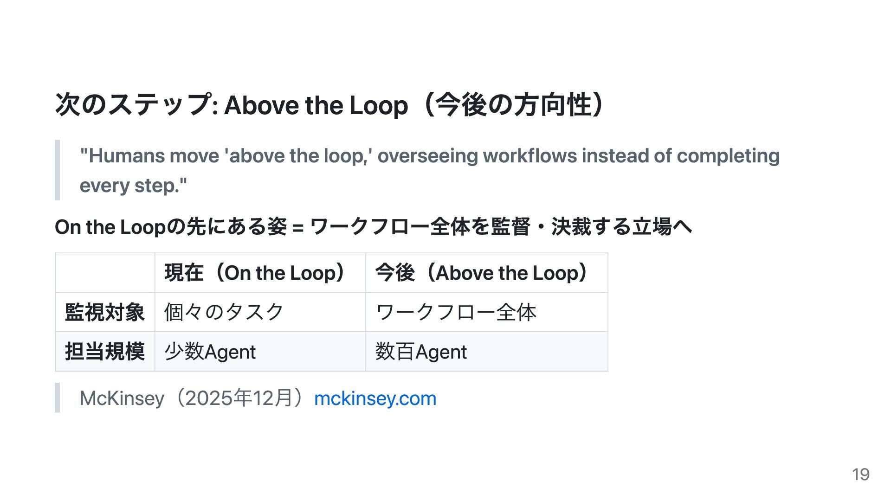This screenshot has height=501, width=891.
Task: Select the "数百Agent" table cell
Action: (421, 352)
